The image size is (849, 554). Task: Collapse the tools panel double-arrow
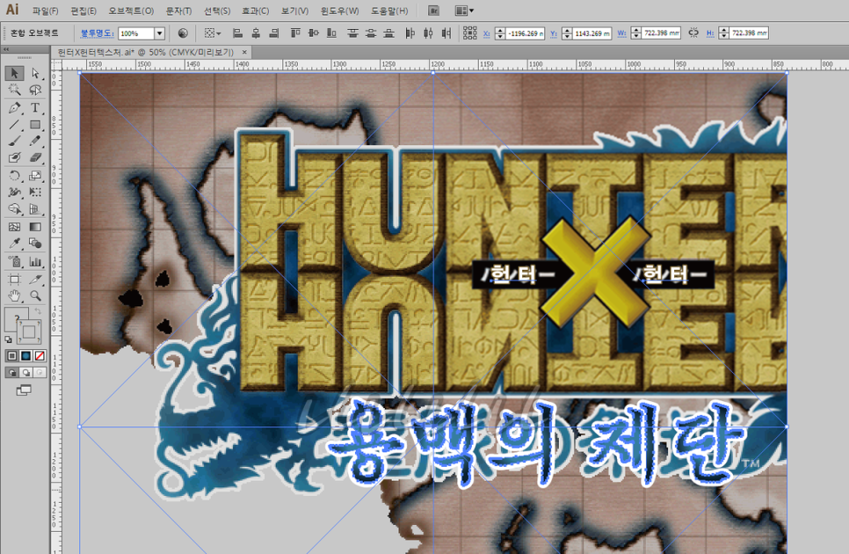[6, 49]
